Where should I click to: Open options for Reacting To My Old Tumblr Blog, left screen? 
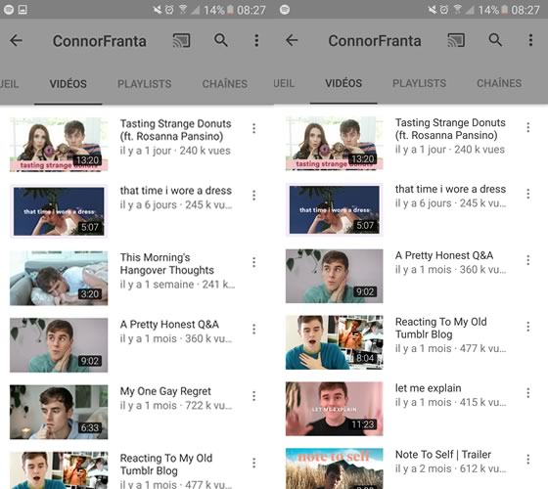pos(254,463)
